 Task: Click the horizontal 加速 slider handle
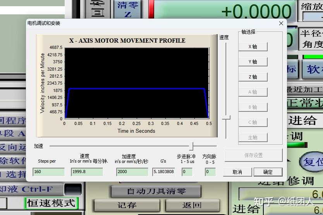click(191, 146)
